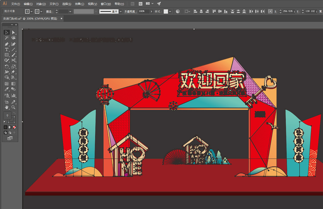The image size is (323, 209).
Task: Change the screen mode
Action: pyautogui.click(x=10, y=138)
